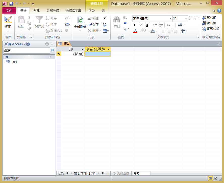This screenshot has width=224, height=183.
Task: Open the selection filter dropdown
Action: (67, 18)
